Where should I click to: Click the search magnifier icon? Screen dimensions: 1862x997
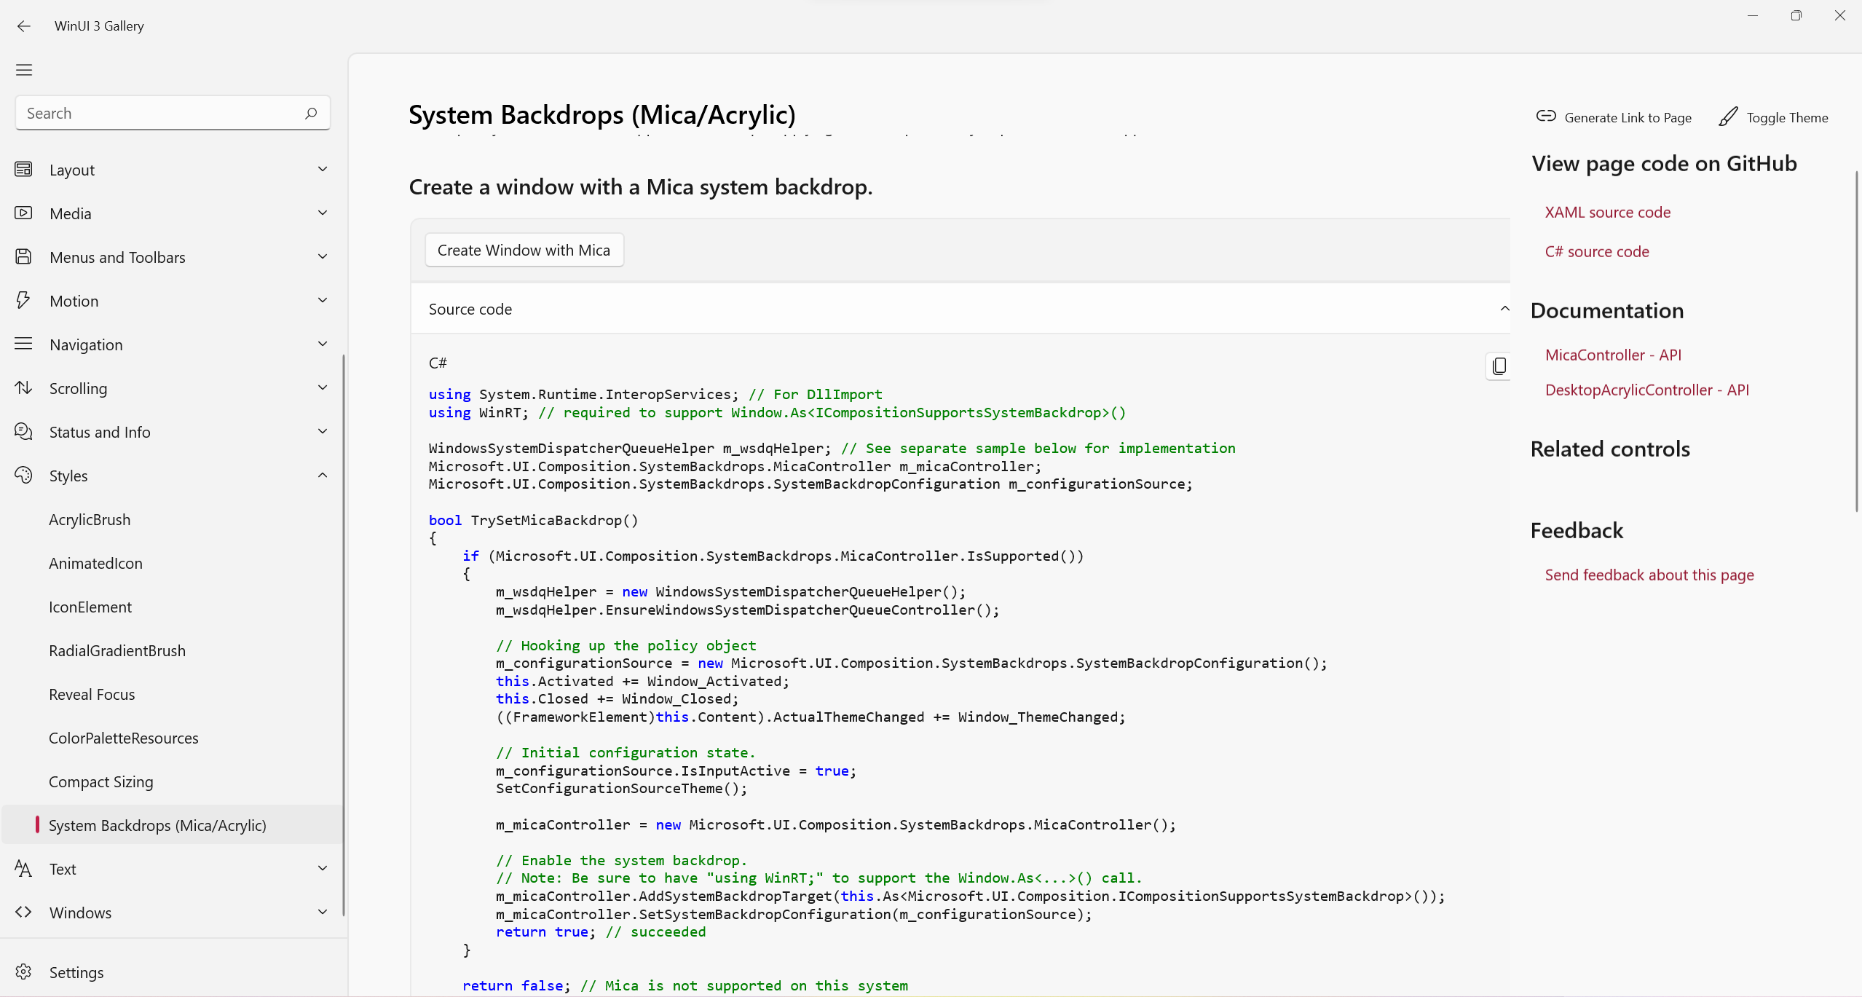pos(311,114)
